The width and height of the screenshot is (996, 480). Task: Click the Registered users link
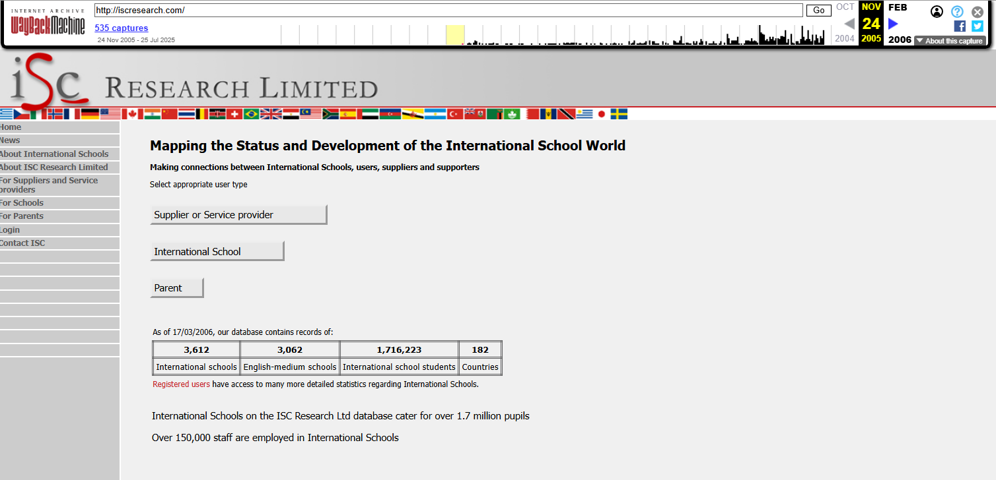pyautogui.click(x=181, y=384)
